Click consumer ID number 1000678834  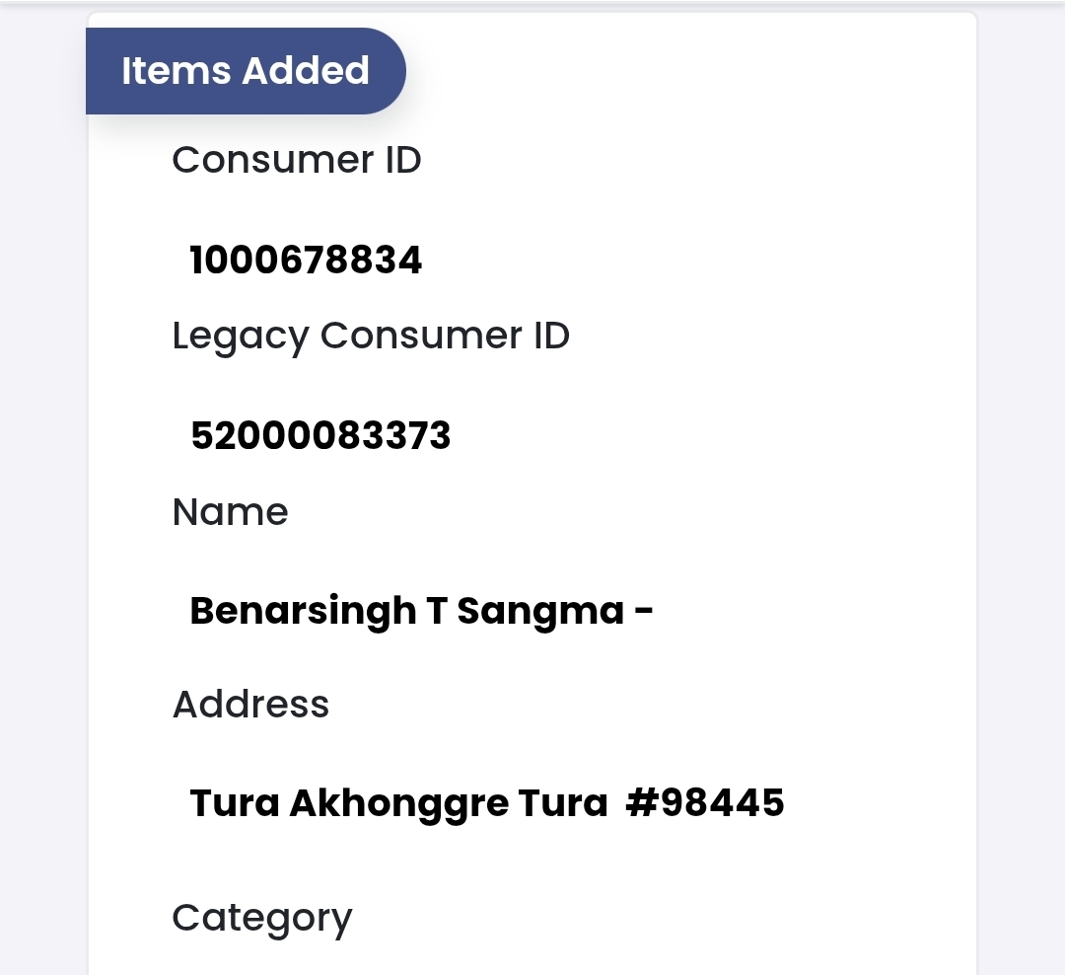tap(306, 261)
